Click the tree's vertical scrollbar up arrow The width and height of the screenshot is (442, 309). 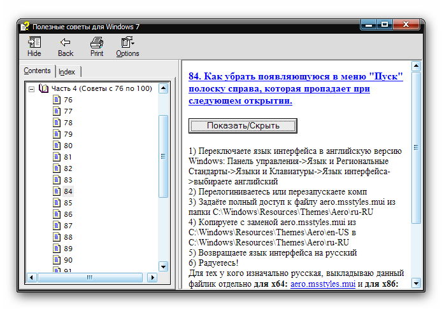coord(163,88)
